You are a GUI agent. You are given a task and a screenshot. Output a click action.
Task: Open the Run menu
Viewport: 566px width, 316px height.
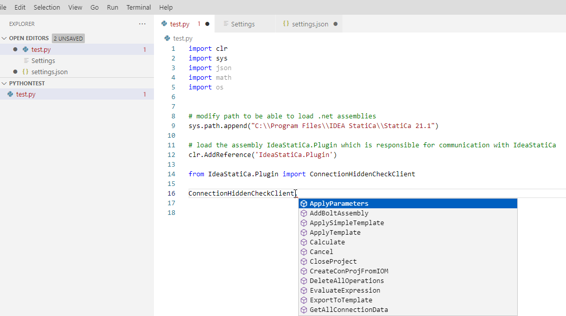click(113, 7)
